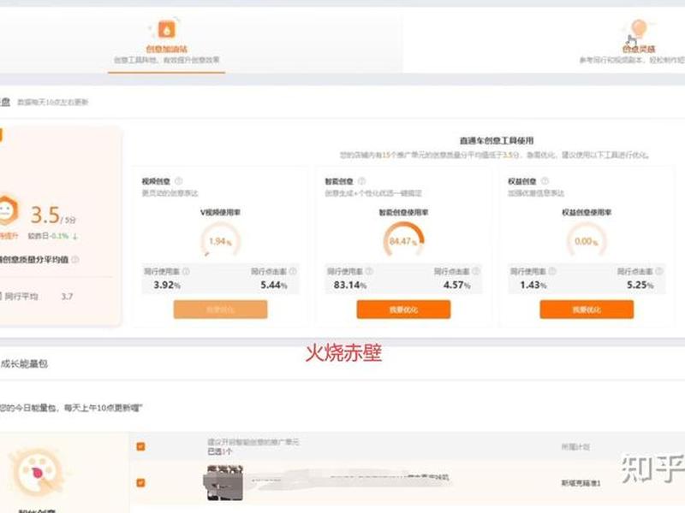Screen dimensions: 685x513
Task: Click the V视频使用率 1.94% gauge
Action: point(221,240)
